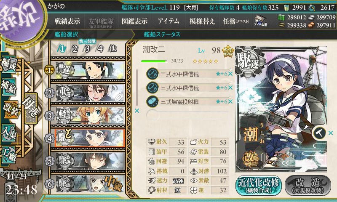
Task: Select the 入渠 docking side icon
Action: (9, 133)
